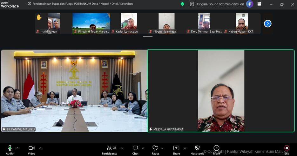Expand the Share options arrow

(x=185, y=148)
